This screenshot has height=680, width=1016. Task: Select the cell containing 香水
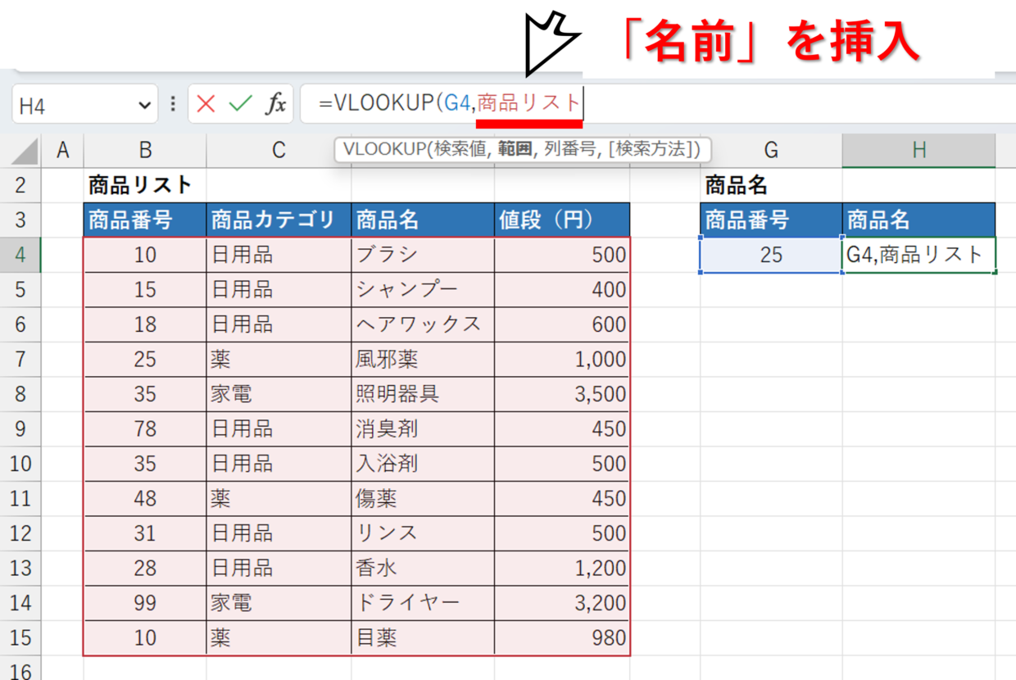423,568
